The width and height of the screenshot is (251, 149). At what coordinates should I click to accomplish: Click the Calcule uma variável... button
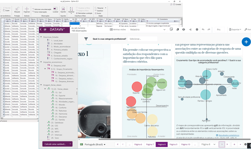pos(55,144)
